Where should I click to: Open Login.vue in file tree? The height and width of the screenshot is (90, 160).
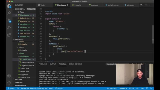[x=24, y=74]
